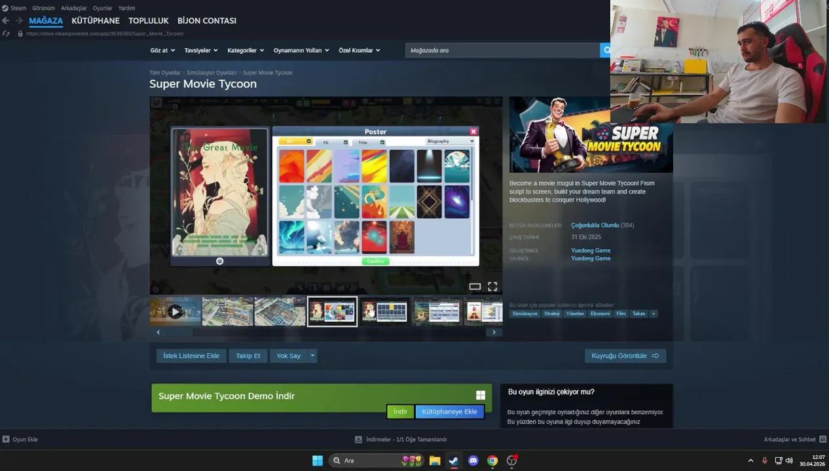Viewport: 829px width, 471px height.
Task: Toggle theater mode icon on media player
Action: point(475,287)
